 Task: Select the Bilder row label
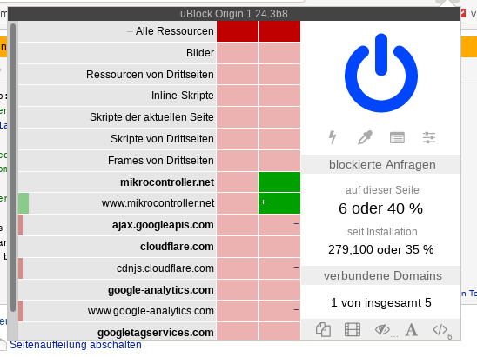118,53
